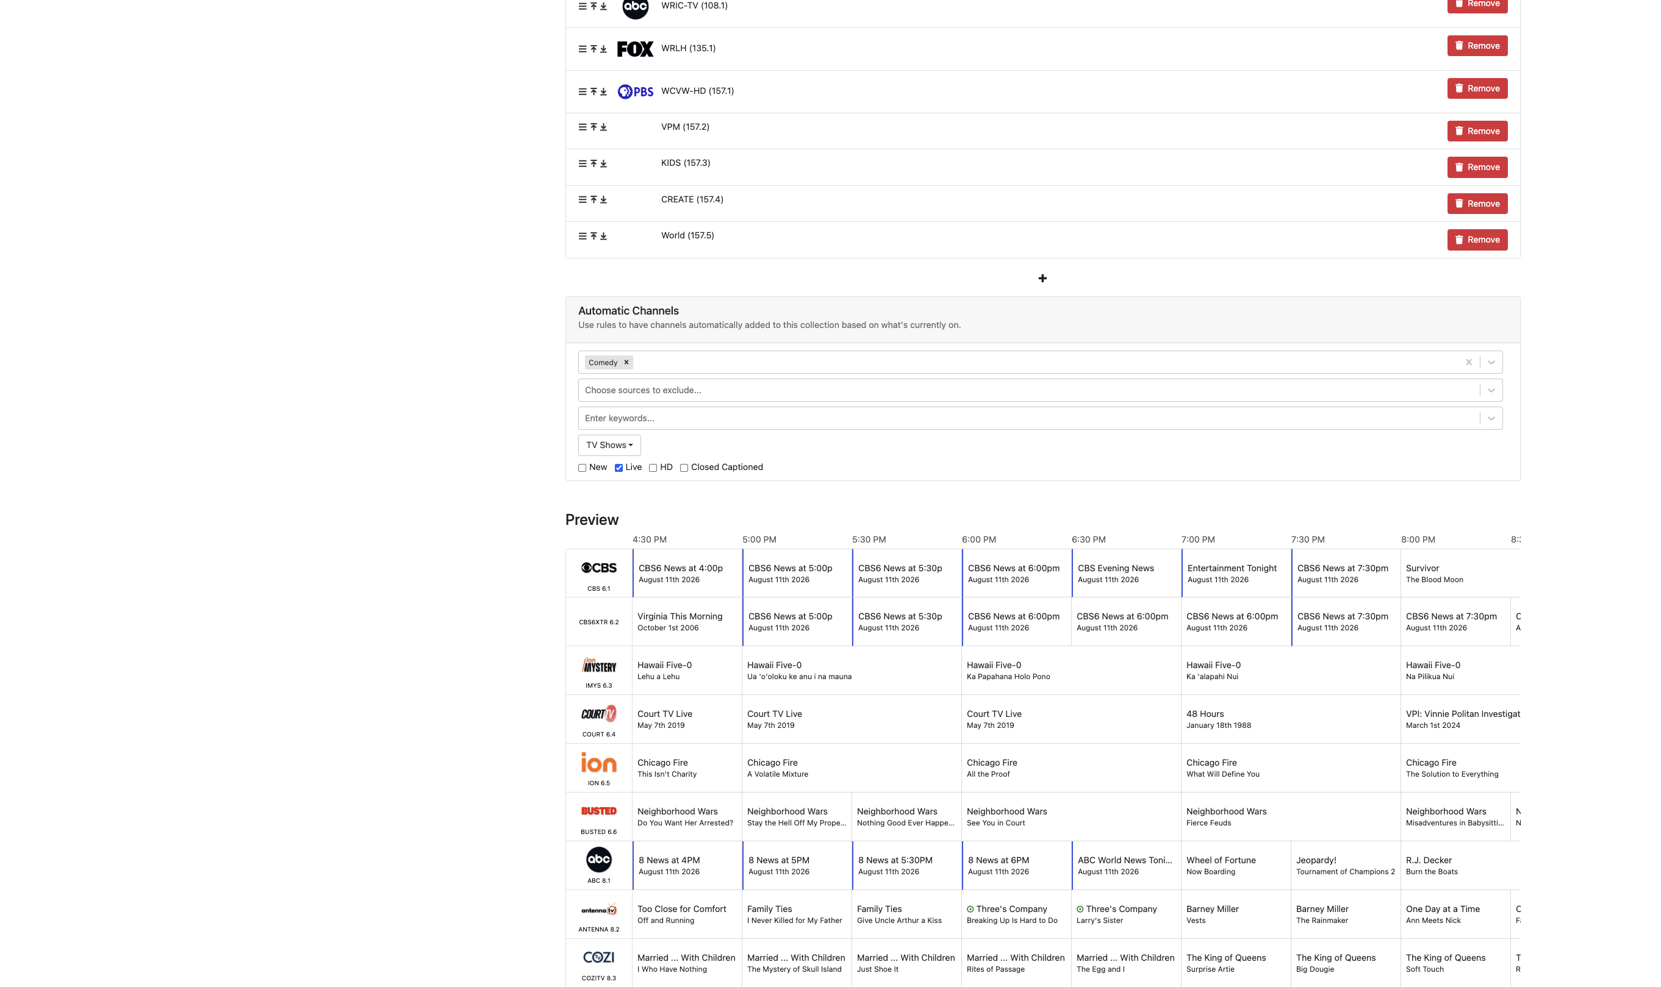
Task: Send KIDS (157.3) to the bottom
Action: click(603, 163)
